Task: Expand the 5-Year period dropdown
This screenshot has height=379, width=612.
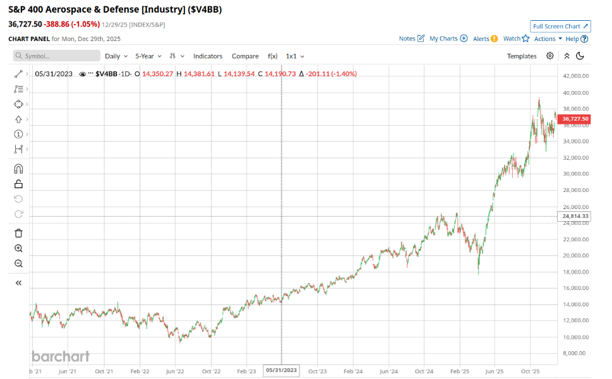Action: [148, 56]
